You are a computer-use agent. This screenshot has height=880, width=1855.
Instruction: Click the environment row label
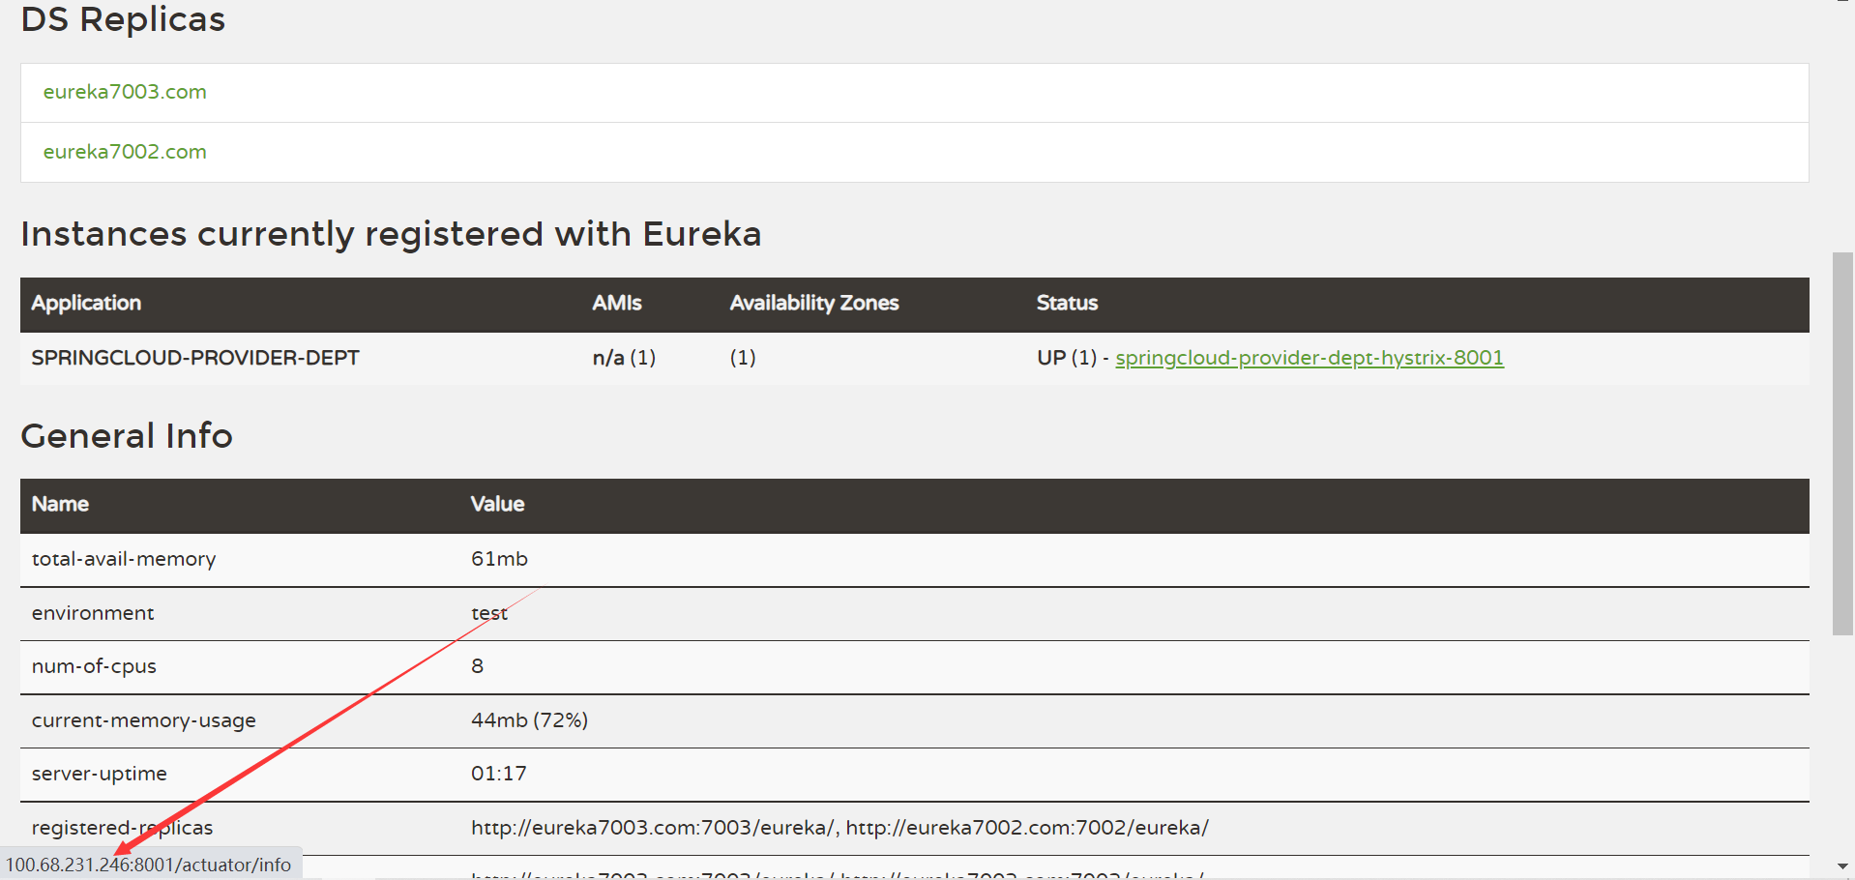93,613
